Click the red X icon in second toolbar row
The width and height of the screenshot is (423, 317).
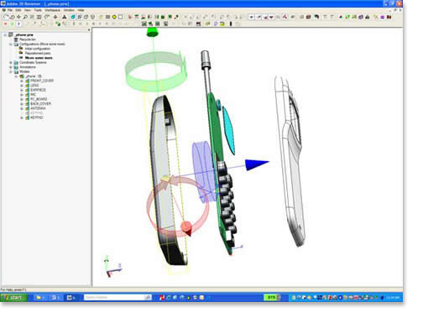click(x=5, y=24)
